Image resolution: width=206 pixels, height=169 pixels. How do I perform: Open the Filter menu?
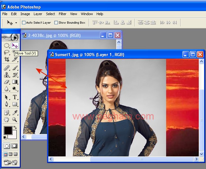pyautogui.click(x=62, y=14)
